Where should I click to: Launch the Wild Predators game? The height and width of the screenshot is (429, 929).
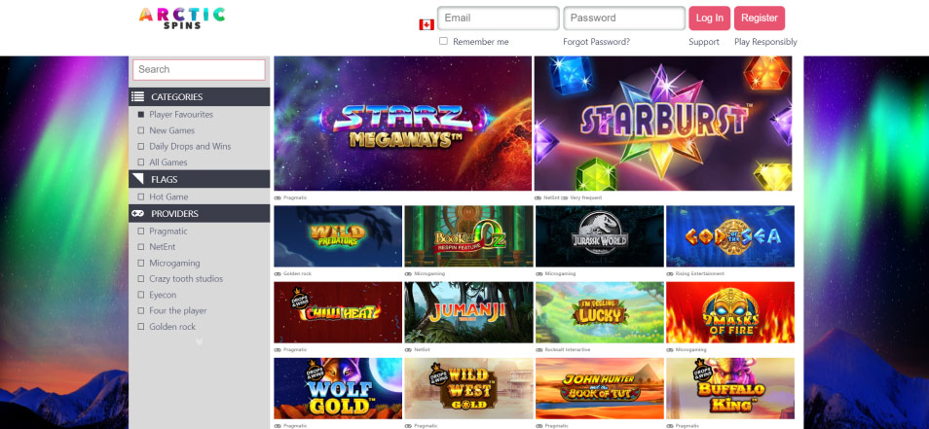click(x=338, y=236)
